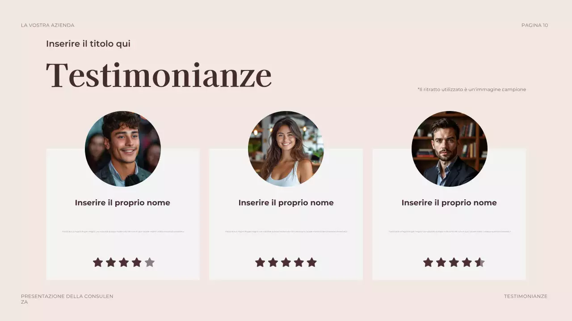Image resolution: width=572 pixels, height=321 pixels.
Task: Click the fourth filled star in the first rating
Action: [x=137, y=262]
